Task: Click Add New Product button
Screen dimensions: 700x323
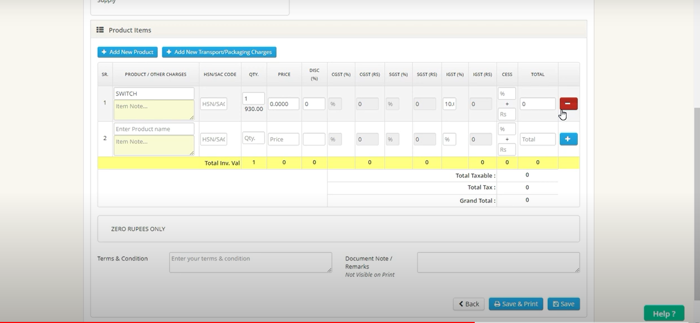Action: pyautogui.click(x=128, y=52)
